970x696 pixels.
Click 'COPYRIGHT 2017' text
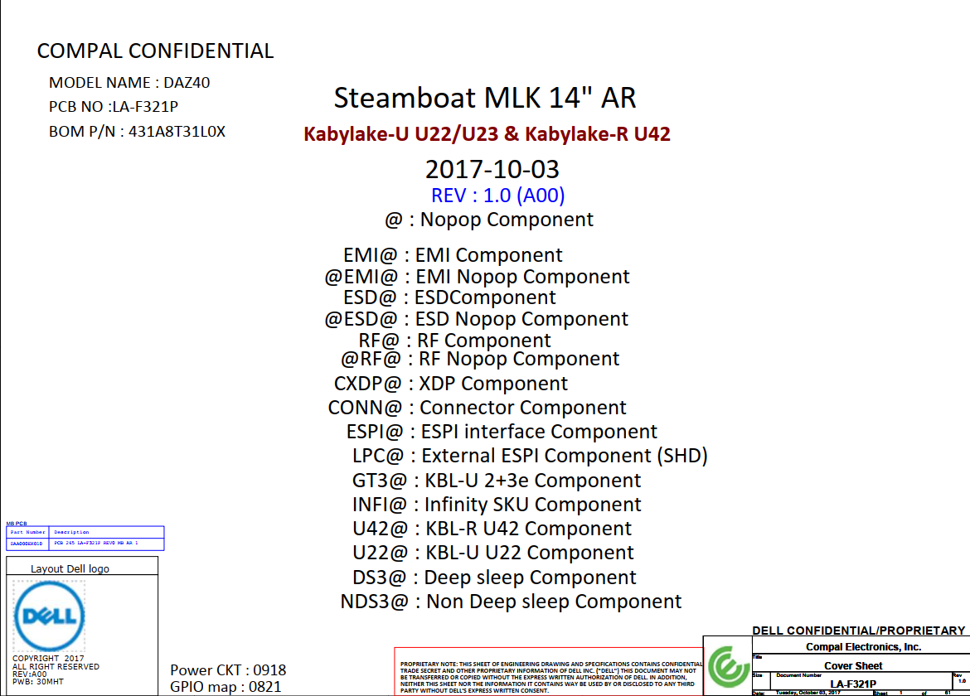(48, 659)
